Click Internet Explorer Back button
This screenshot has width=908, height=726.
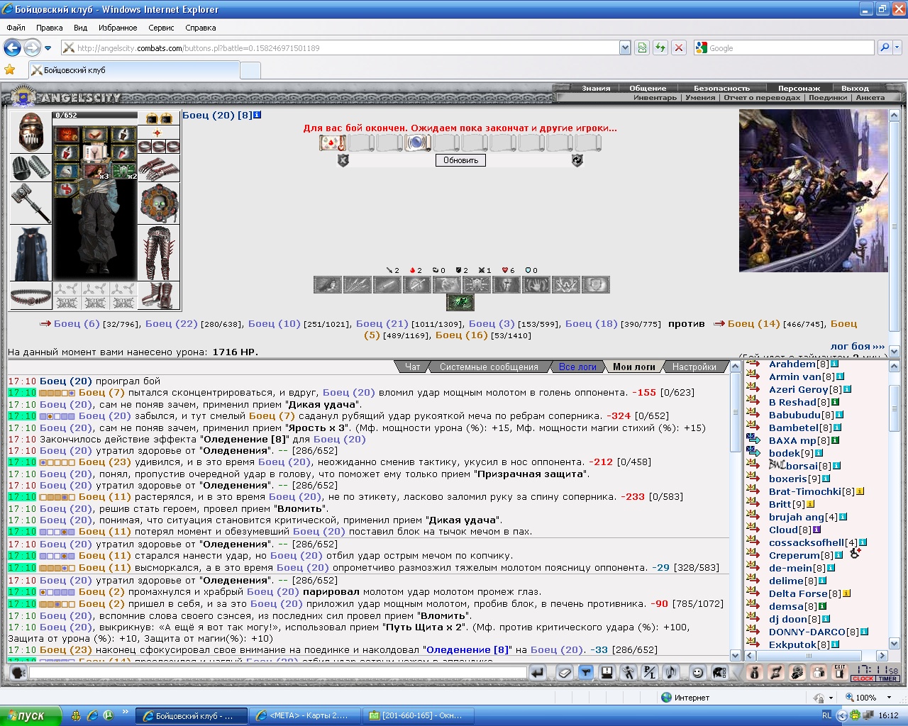(12, 48)
